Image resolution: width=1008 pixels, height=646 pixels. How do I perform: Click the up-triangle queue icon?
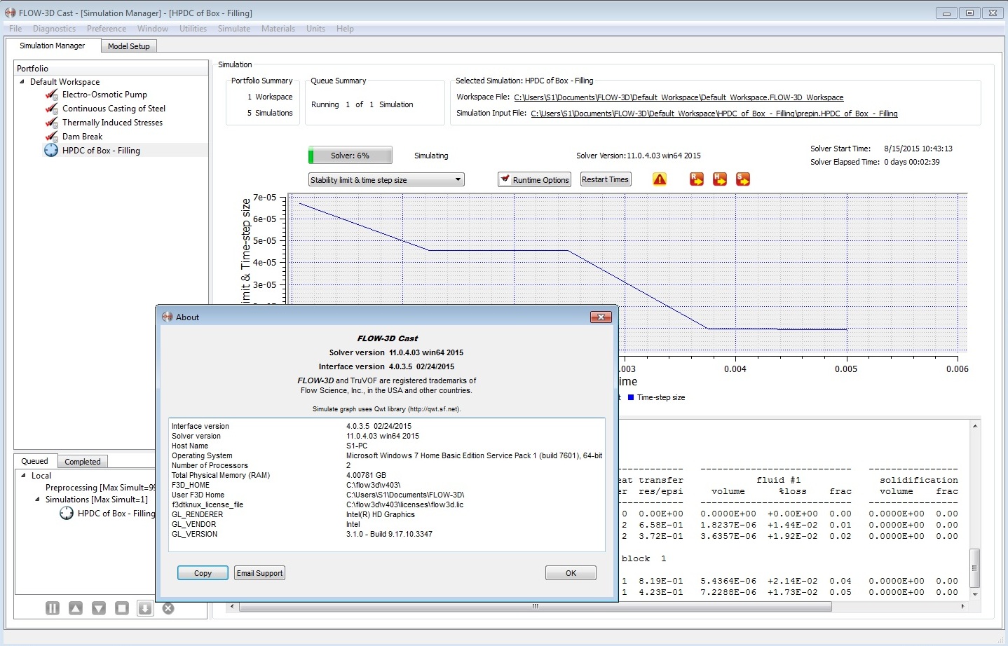(x=76, y=608)
